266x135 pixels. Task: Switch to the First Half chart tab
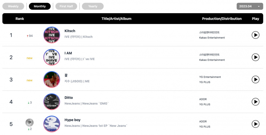(x=66, y=6)
